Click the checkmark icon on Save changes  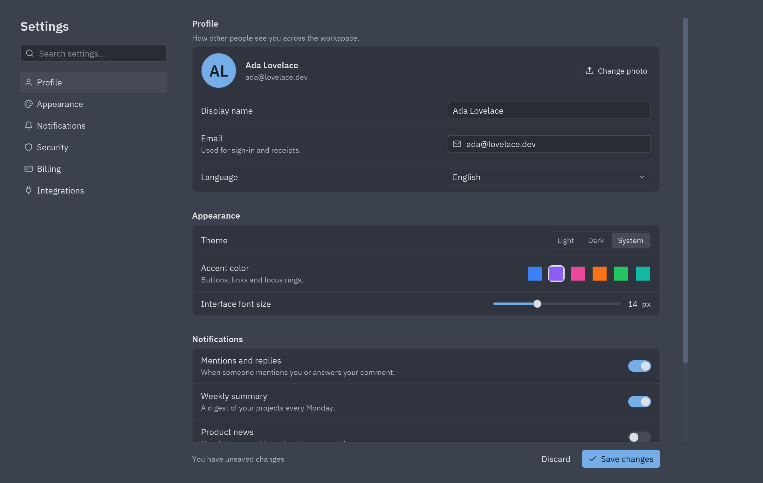[x=593, y=459]
